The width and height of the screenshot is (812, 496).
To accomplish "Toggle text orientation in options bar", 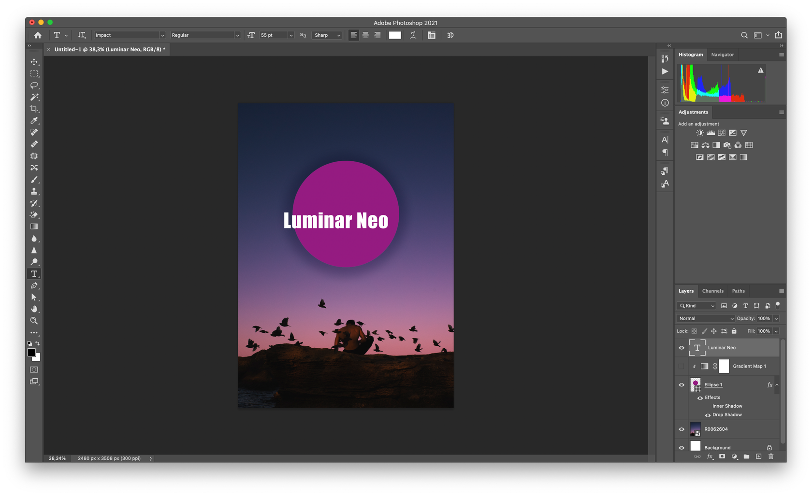I will click(82, 35).
